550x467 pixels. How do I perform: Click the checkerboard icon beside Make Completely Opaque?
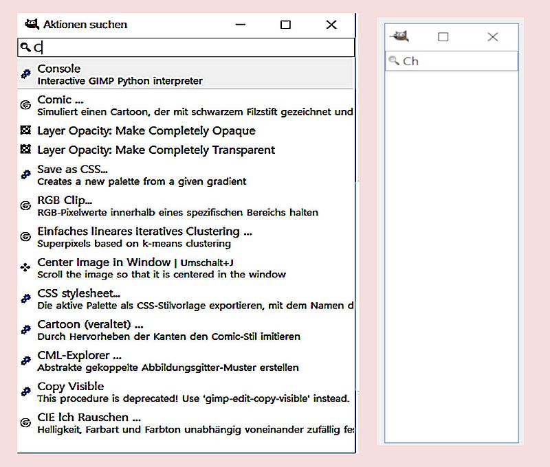coord(25,130)
